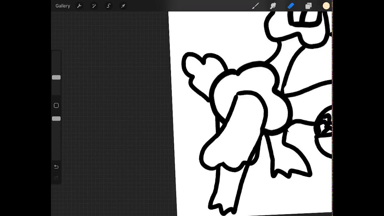Open the color picker swatch

(326, 6)
